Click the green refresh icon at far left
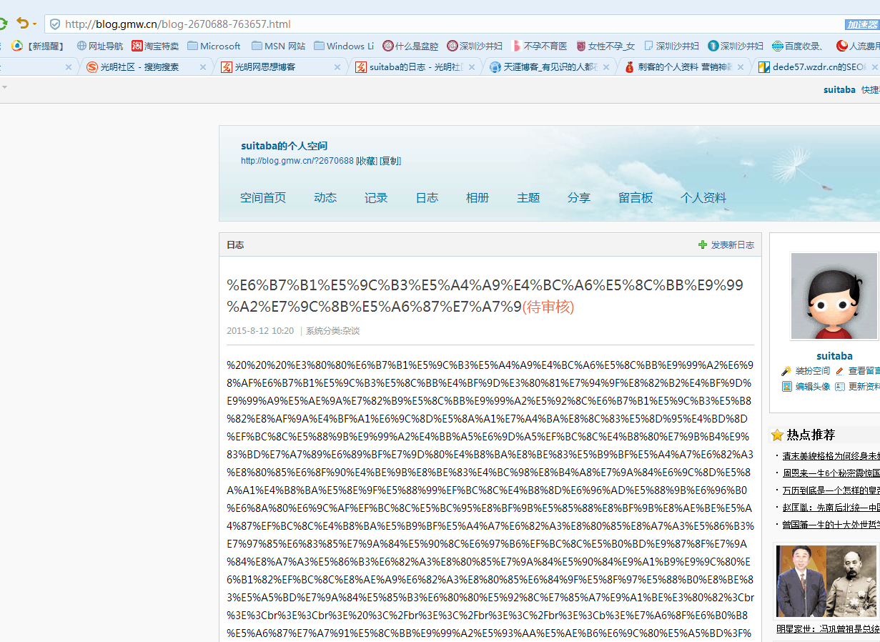The image size is (880, 642). pos(2,24)
